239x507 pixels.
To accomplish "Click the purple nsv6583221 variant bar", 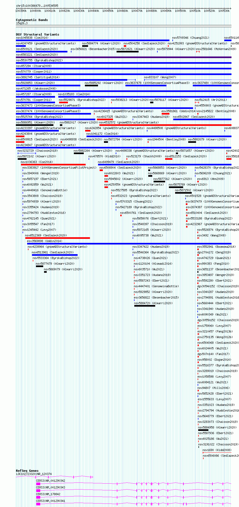I will click(x=124, y=57).
